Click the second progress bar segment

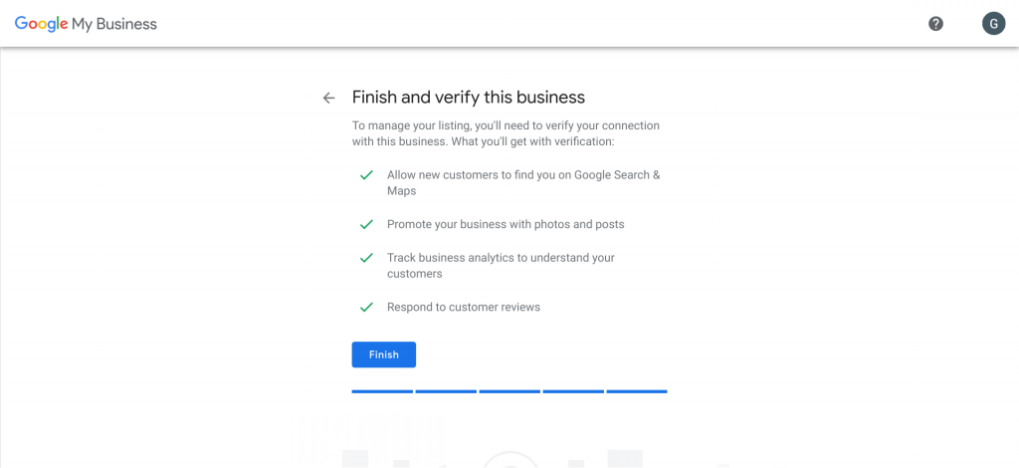(x=446, y=391)
